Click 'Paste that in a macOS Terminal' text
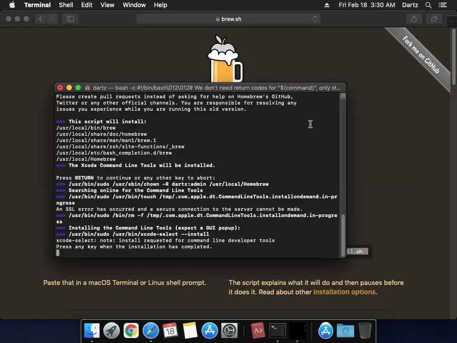 coord(125,283)
